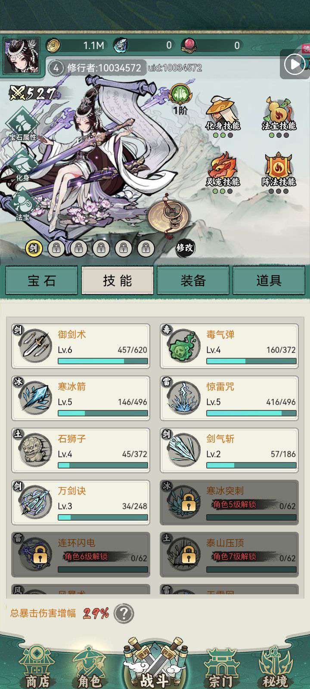
Task: Switch to the 宝石 tab
Action: pos(42,280)
